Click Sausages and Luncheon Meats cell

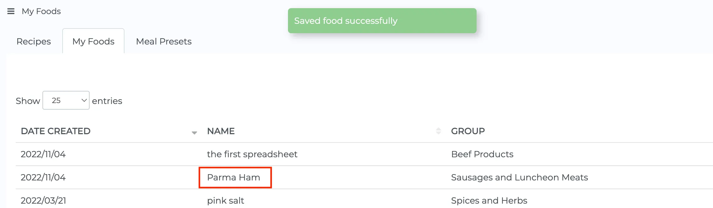(x=519, y=177)
